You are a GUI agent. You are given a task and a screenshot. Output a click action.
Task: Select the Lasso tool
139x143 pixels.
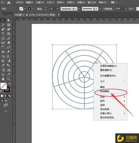(x=9, y=25)
